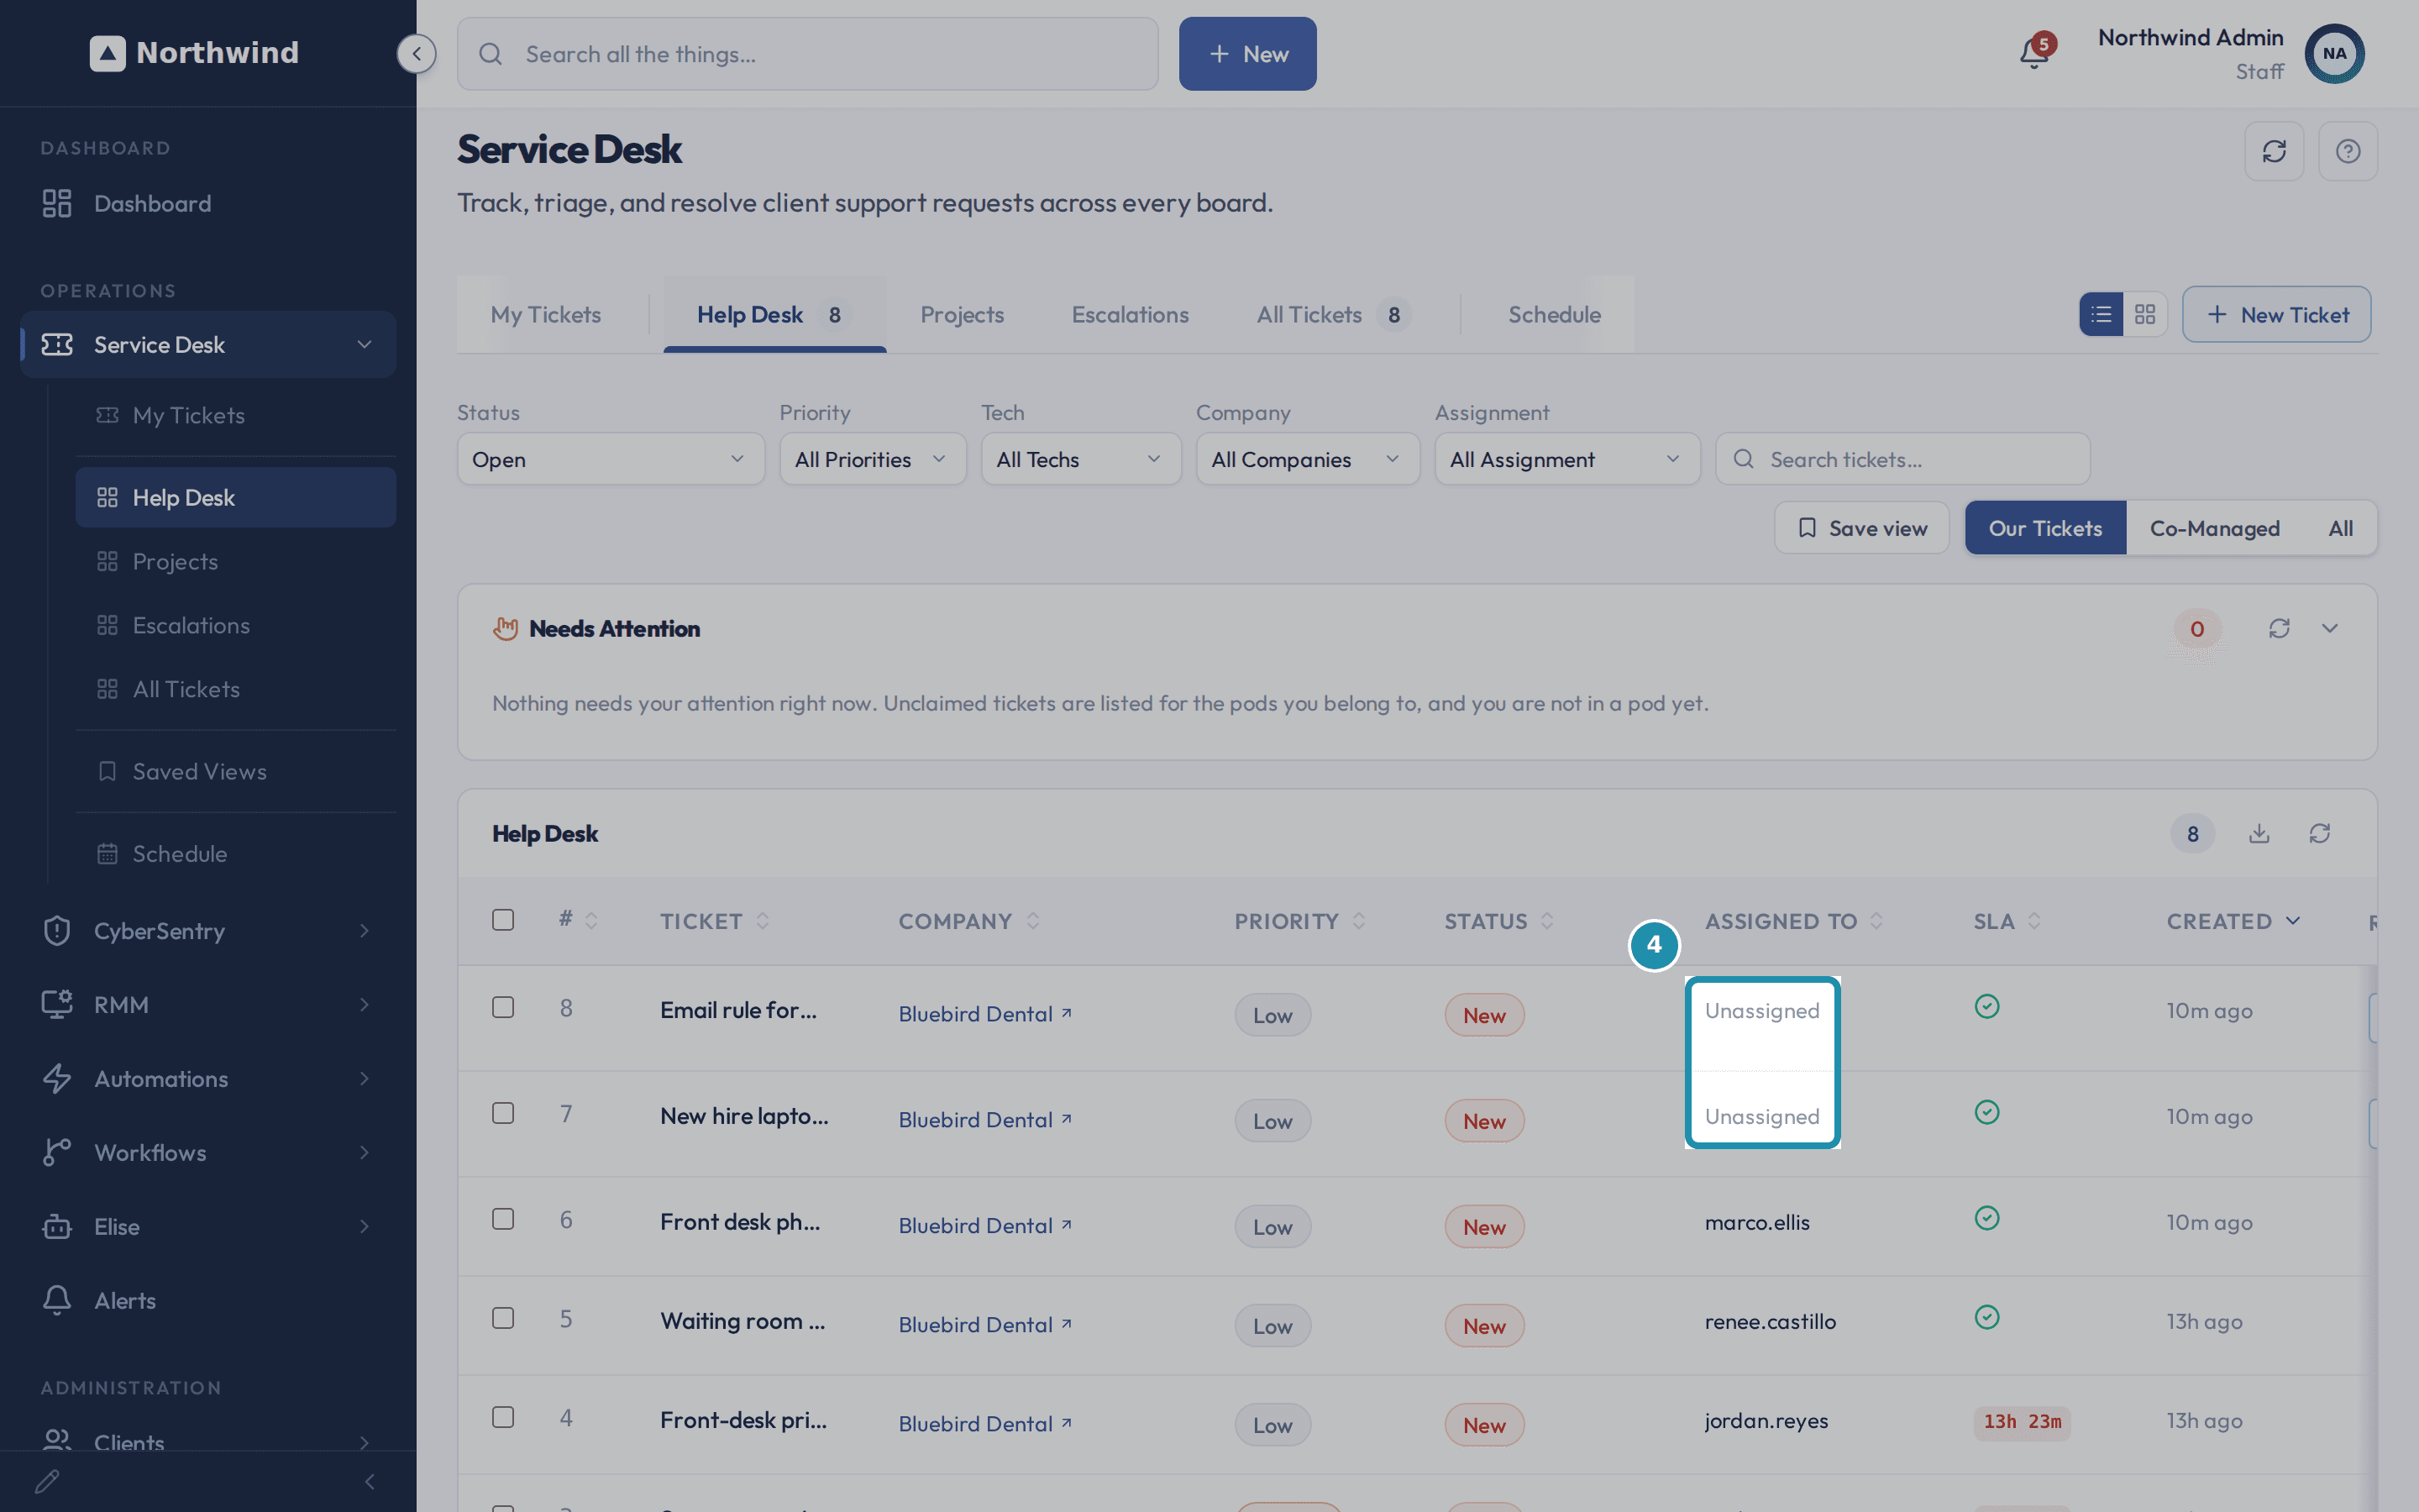This screenshot has height=1512, width=2419.
Task: Click SLA check icon for ticket 5
Action: (1987, 1318)
